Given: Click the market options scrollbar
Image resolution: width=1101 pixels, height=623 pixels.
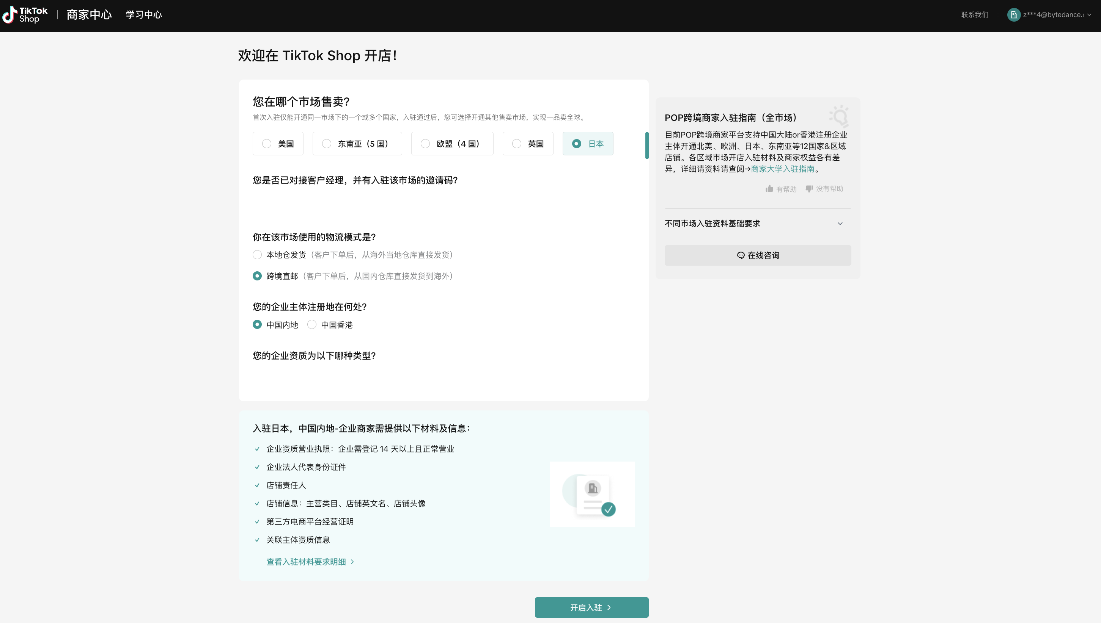Looking at the screenshot, I should (646, 146).
